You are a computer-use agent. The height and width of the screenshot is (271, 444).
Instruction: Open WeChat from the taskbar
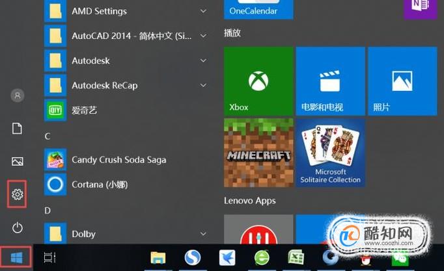[400, 259]
